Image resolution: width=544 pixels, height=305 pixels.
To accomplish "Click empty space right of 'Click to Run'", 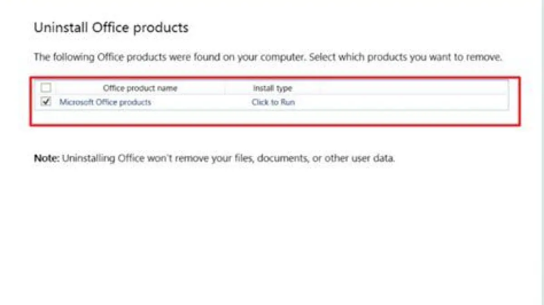I will point(399,102).
